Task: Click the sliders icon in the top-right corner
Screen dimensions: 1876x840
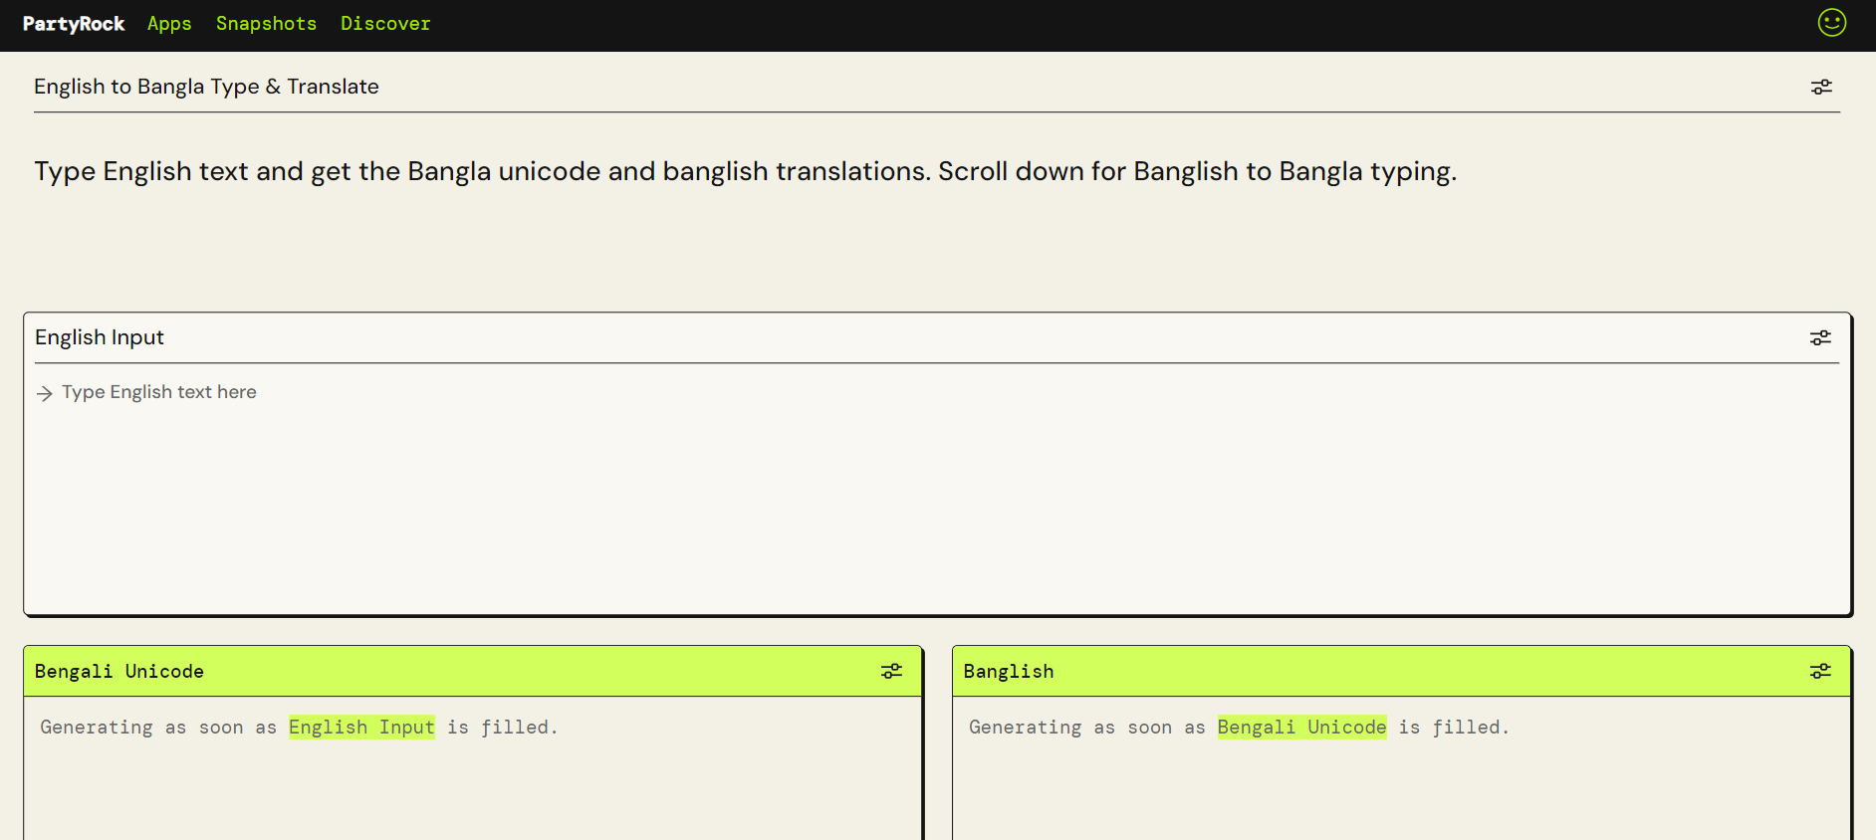Action: [x=1820, y=87]
